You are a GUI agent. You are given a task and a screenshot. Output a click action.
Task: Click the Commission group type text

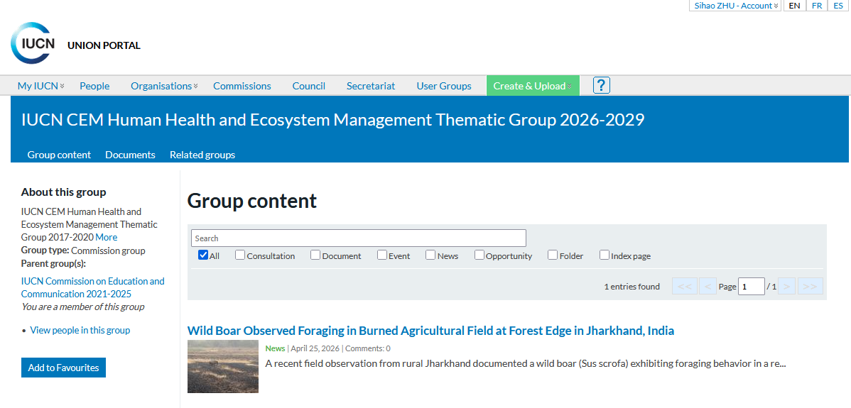coord(108,251)
